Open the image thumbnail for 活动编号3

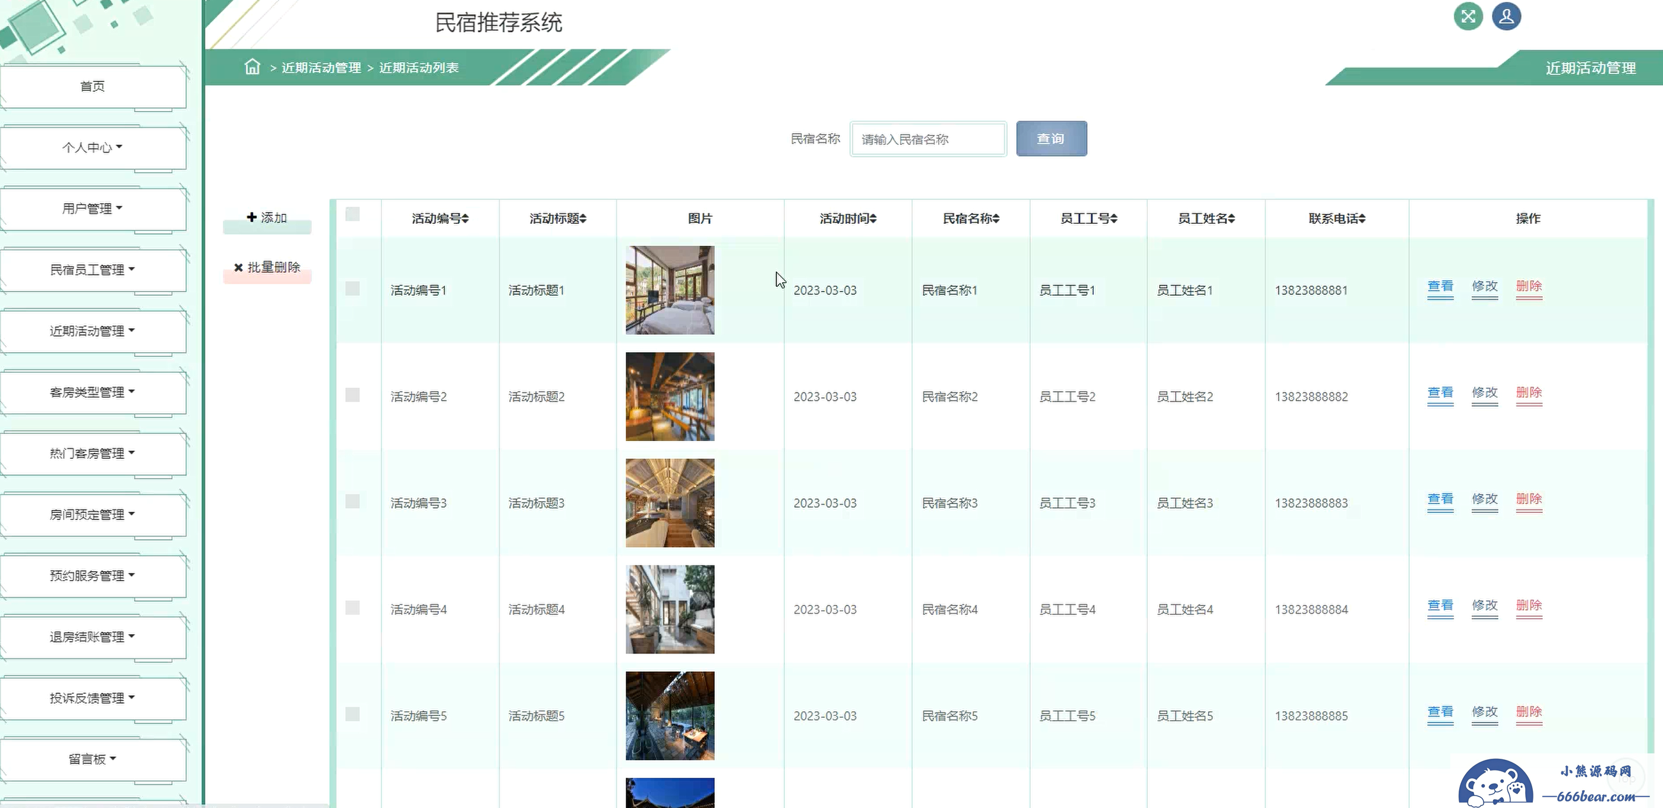[670, 503]
